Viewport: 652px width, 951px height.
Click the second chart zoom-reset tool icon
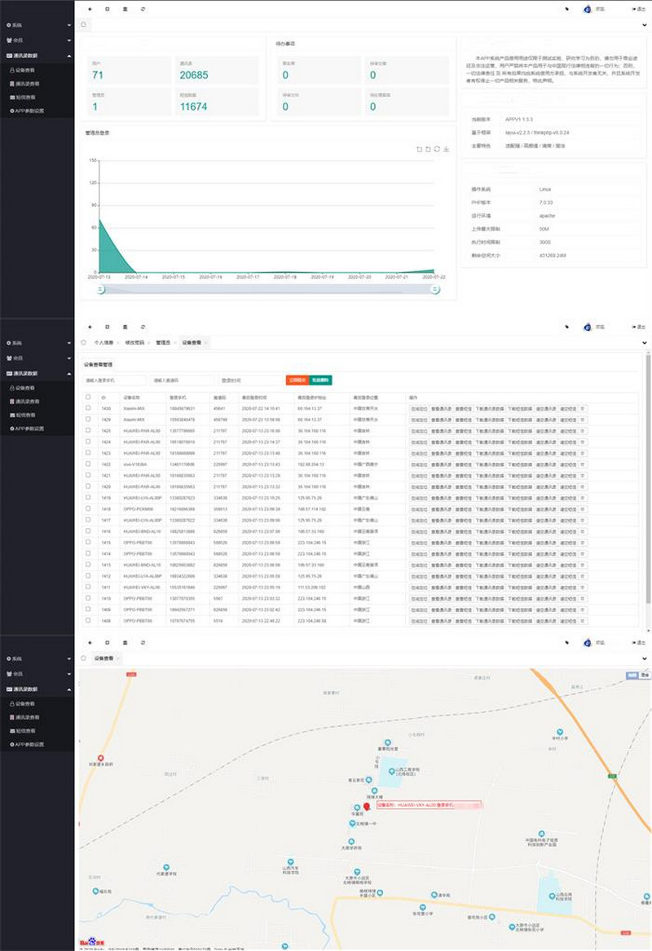[428, 148]
